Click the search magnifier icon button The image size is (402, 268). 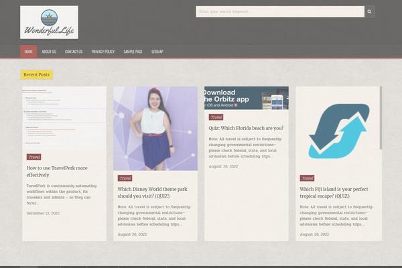tap(369, 11)
